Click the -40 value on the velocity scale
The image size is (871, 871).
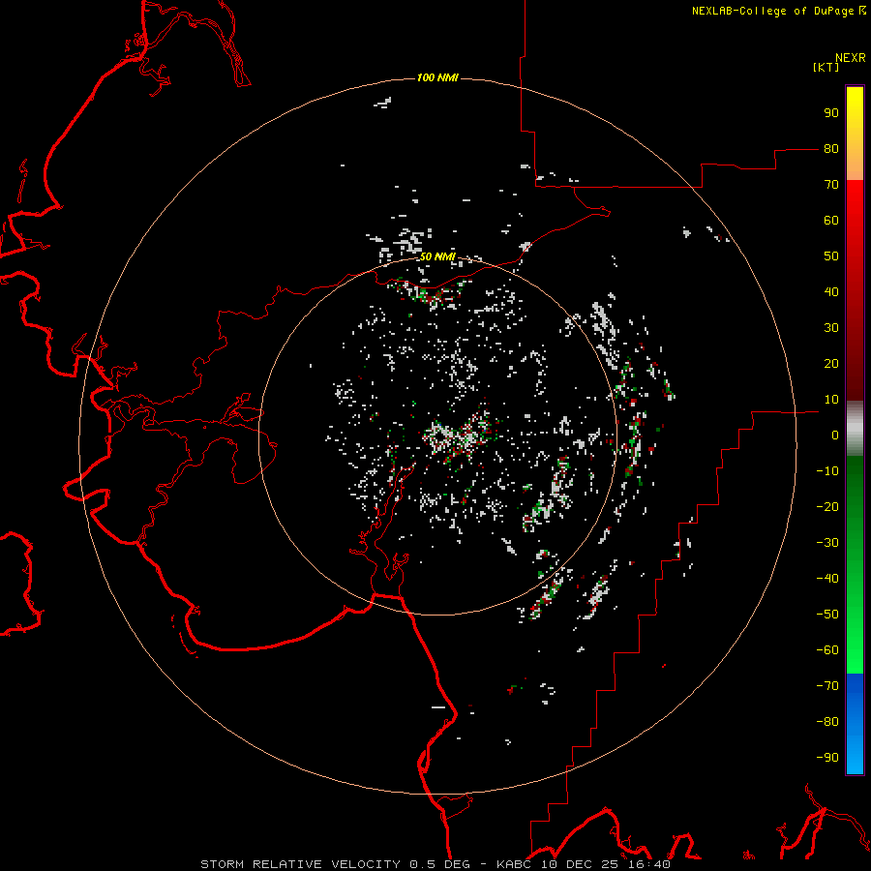(827, 579)
